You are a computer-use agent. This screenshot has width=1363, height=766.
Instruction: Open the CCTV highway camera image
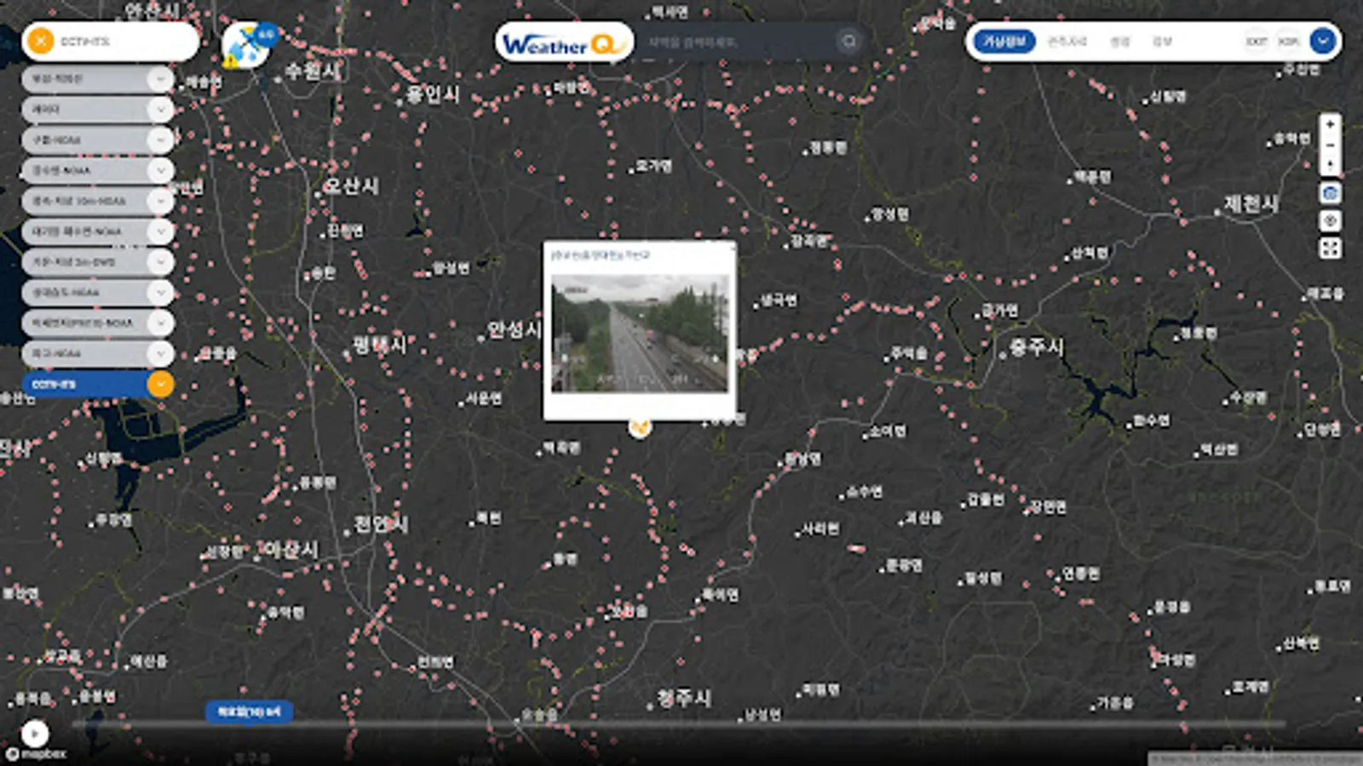pyautogui.click(x=640, y=333)
